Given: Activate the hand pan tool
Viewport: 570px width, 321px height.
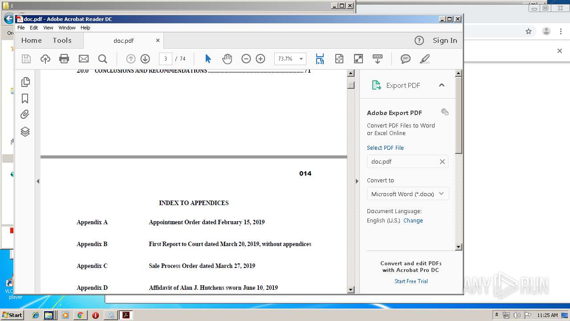Looking at the screenshot, I should pyautogui.click(x=227, y=59).
